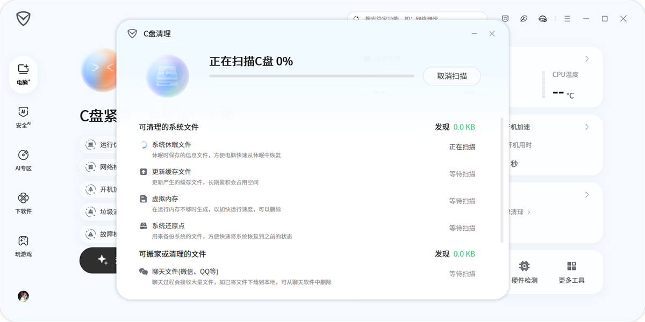Click the feather mode icon at top right
Image resolution: width=645 pixels, height=322 pixels.
[x=524, y=18]
